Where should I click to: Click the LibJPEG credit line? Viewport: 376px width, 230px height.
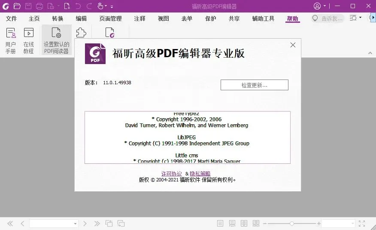tap(187, 137)
